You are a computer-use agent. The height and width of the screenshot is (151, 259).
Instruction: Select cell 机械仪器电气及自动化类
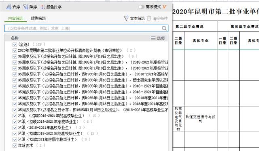(178, 119)
